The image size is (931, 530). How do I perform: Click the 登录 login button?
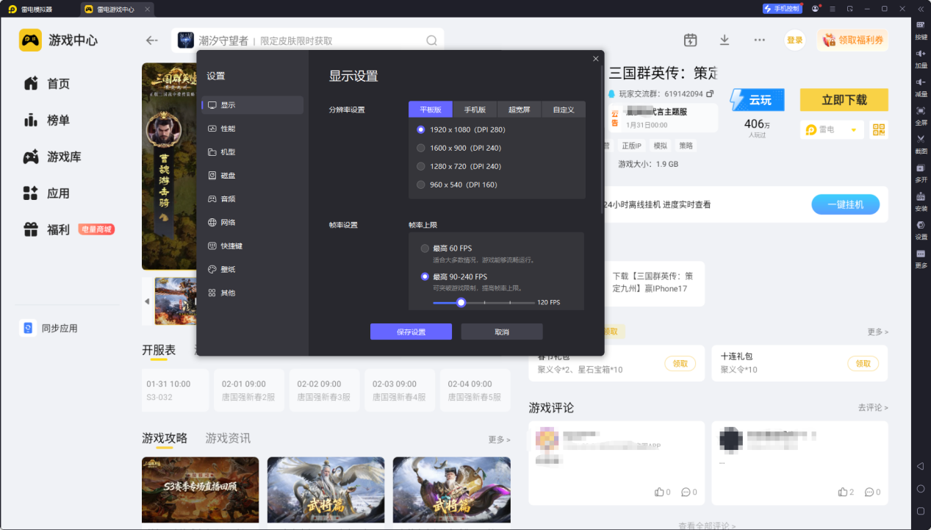tap(795, 40)
